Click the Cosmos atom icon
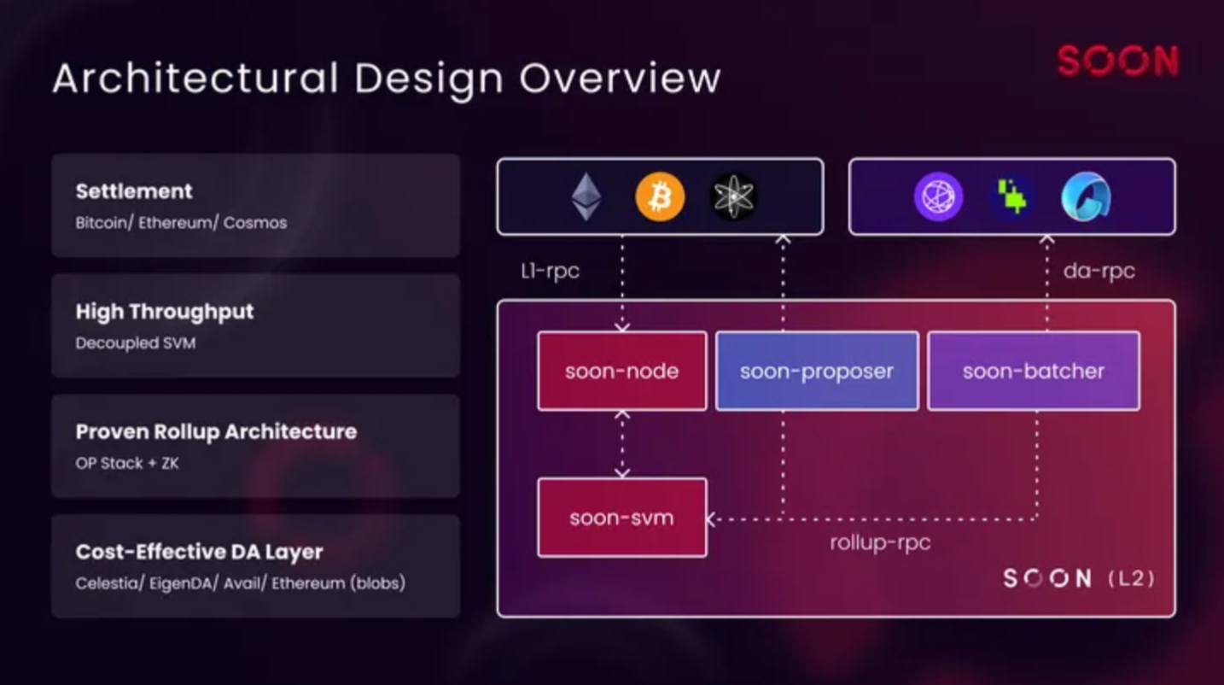This screenshot has width=1224, height=685. pyautogui.click(x=732, y=196)
